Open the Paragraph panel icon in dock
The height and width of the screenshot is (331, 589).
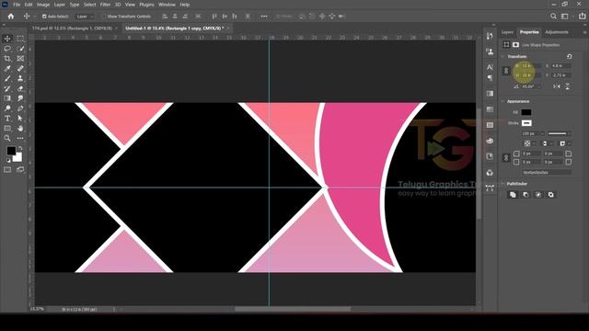[x=490, y=77]
